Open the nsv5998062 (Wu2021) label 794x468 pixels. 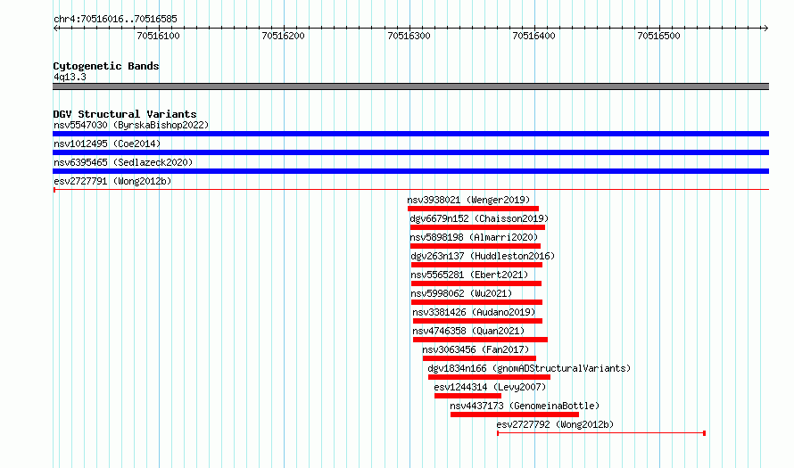(461, 293)
